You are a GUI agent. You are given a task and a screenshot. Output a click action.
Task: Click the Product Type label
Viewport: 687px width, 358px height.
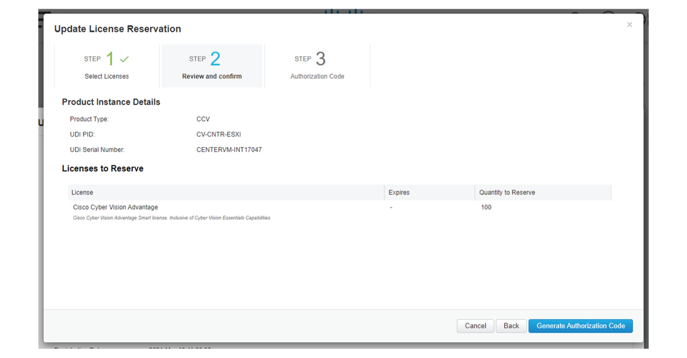pyautogui.click(x=89, y=119)
